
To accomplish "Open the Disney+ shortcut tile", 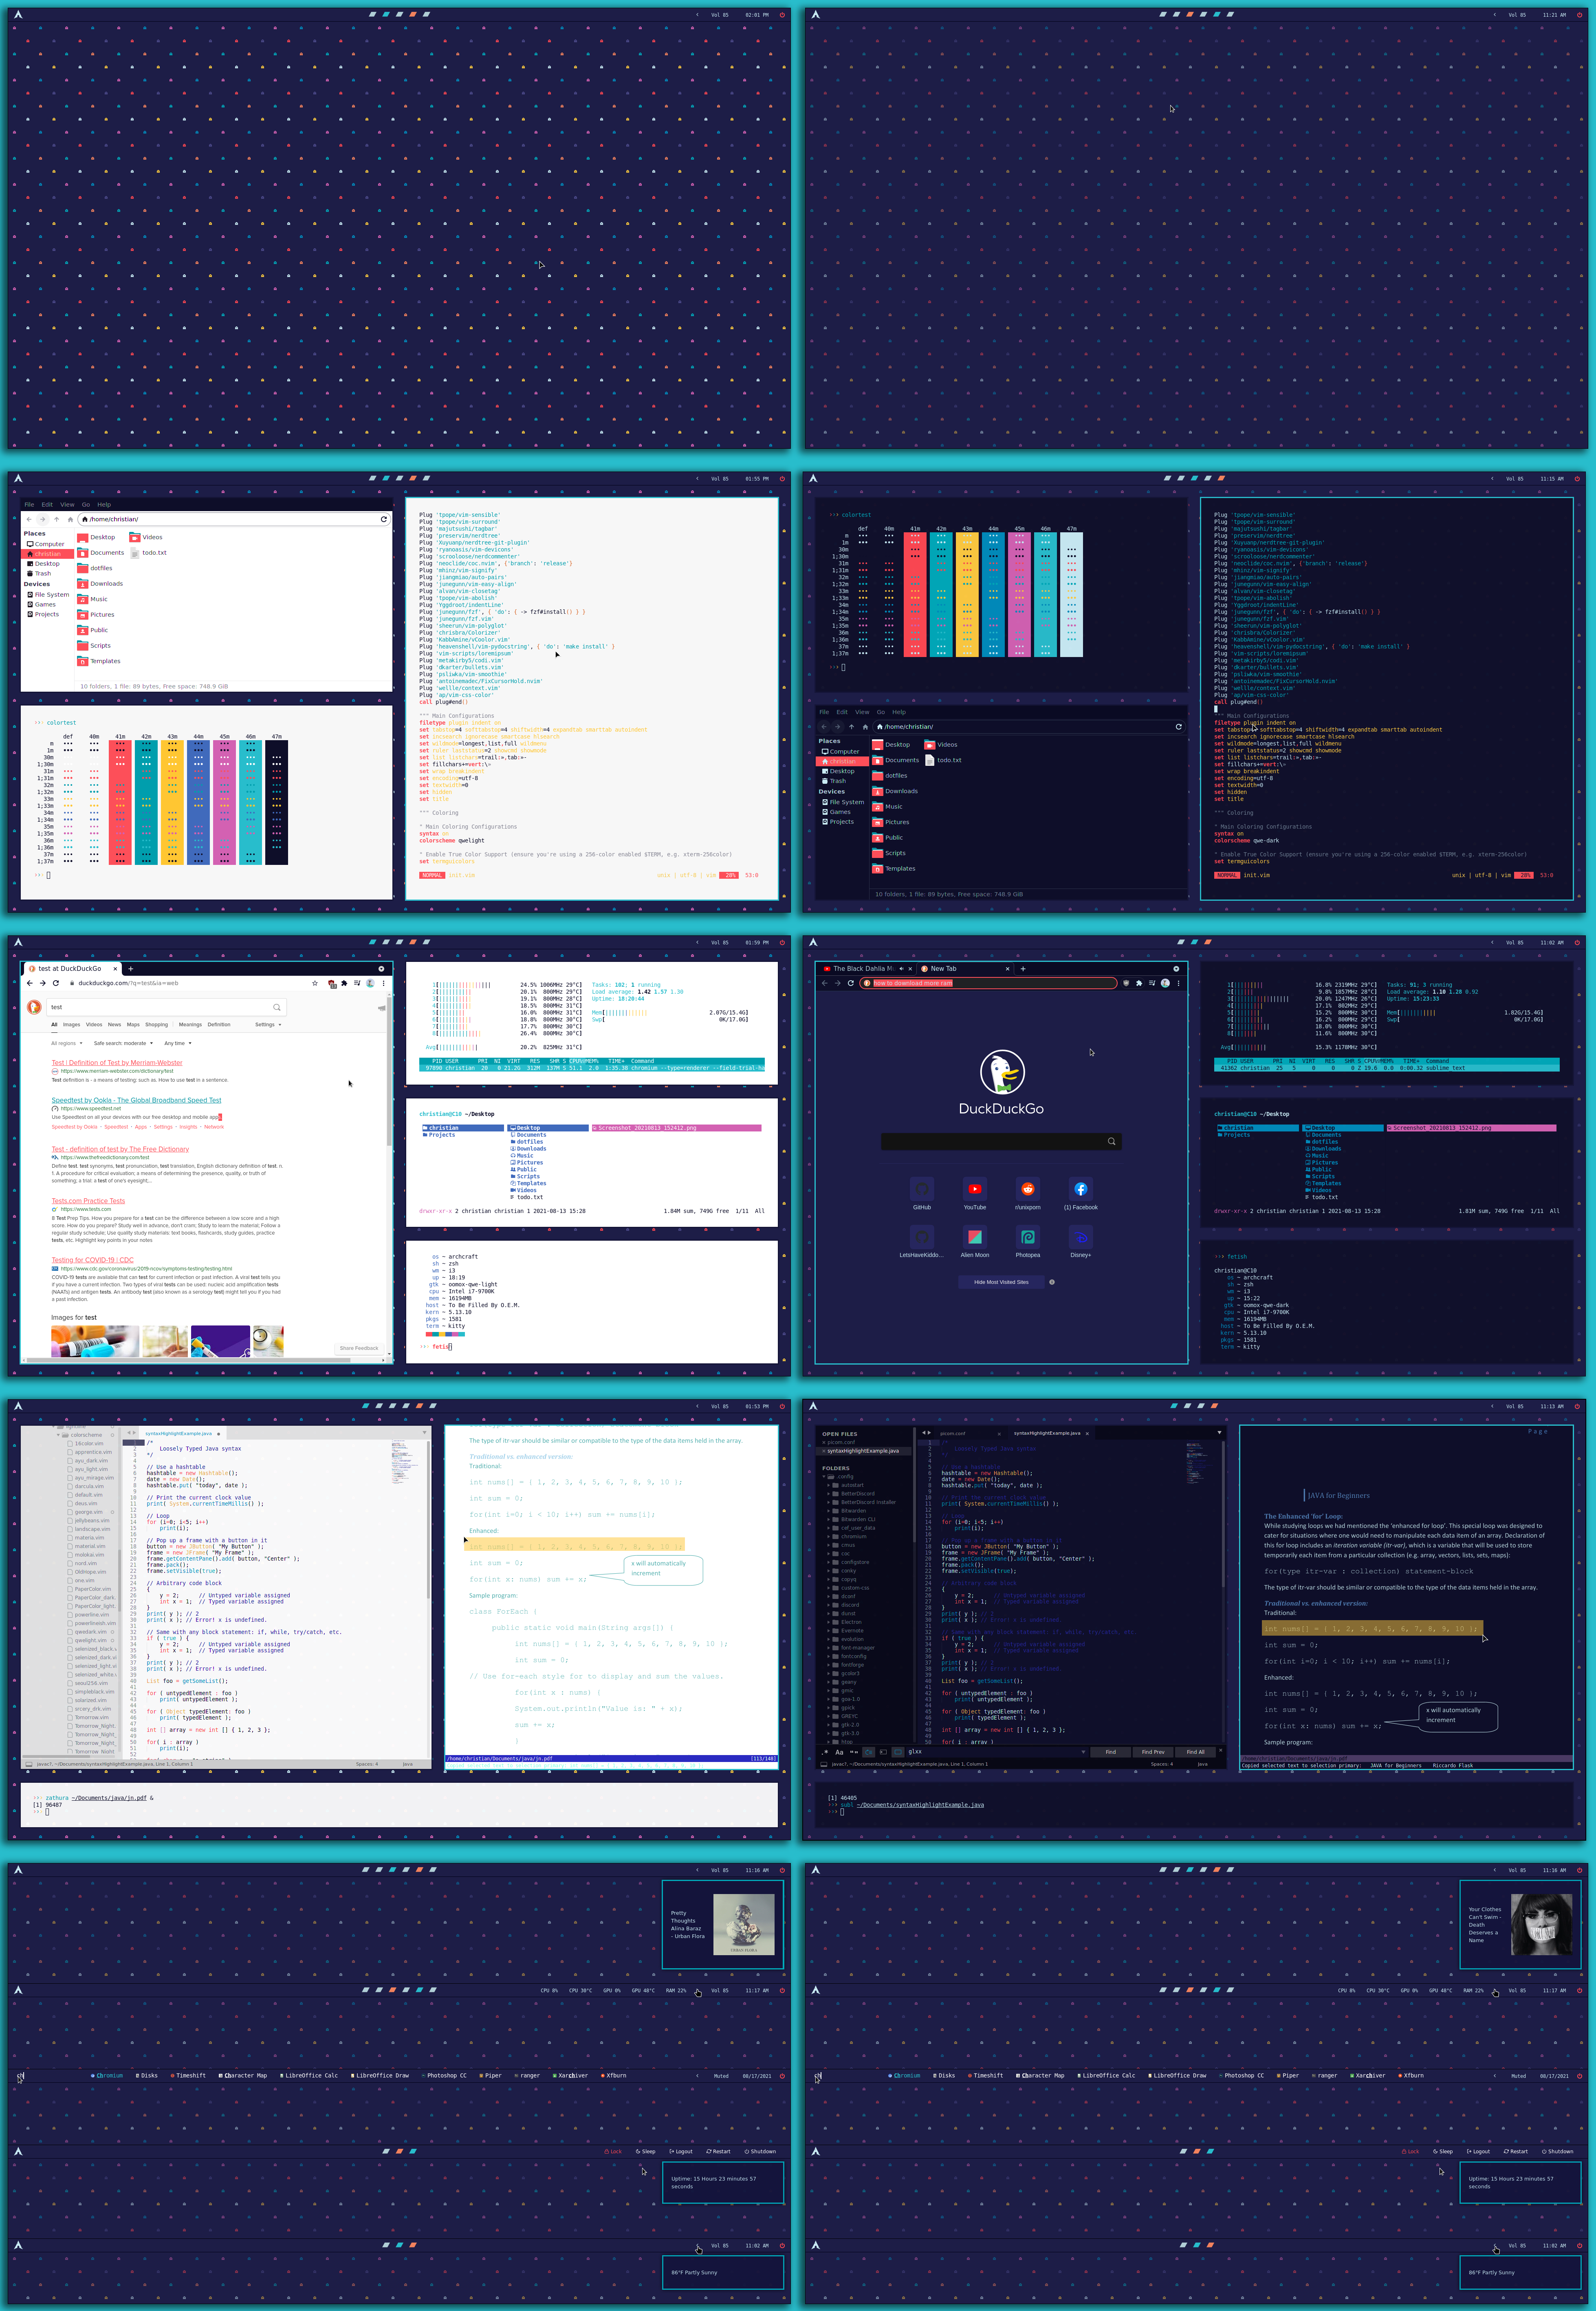I will (x=1080, y=1237).
